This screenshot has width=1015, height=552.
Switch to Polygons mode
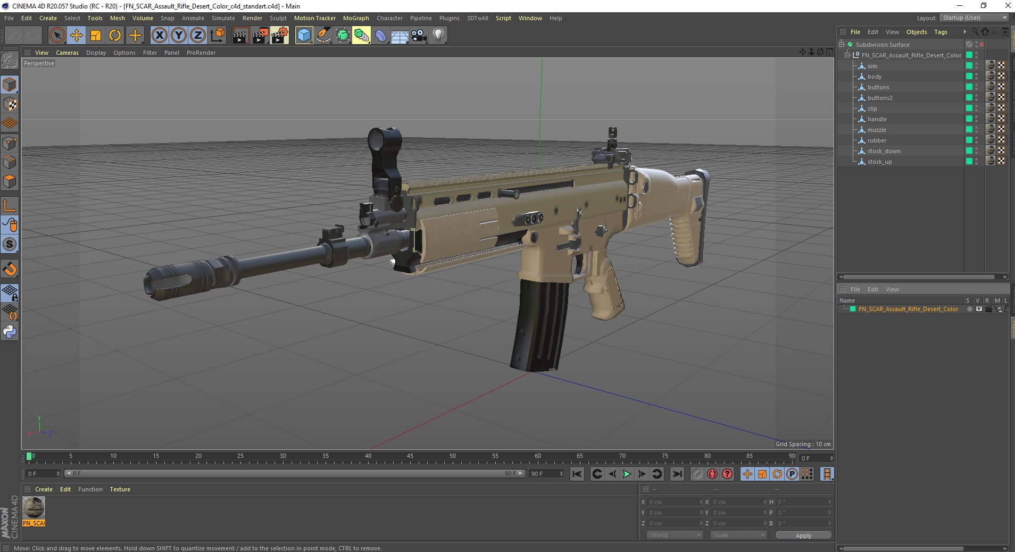10,181
